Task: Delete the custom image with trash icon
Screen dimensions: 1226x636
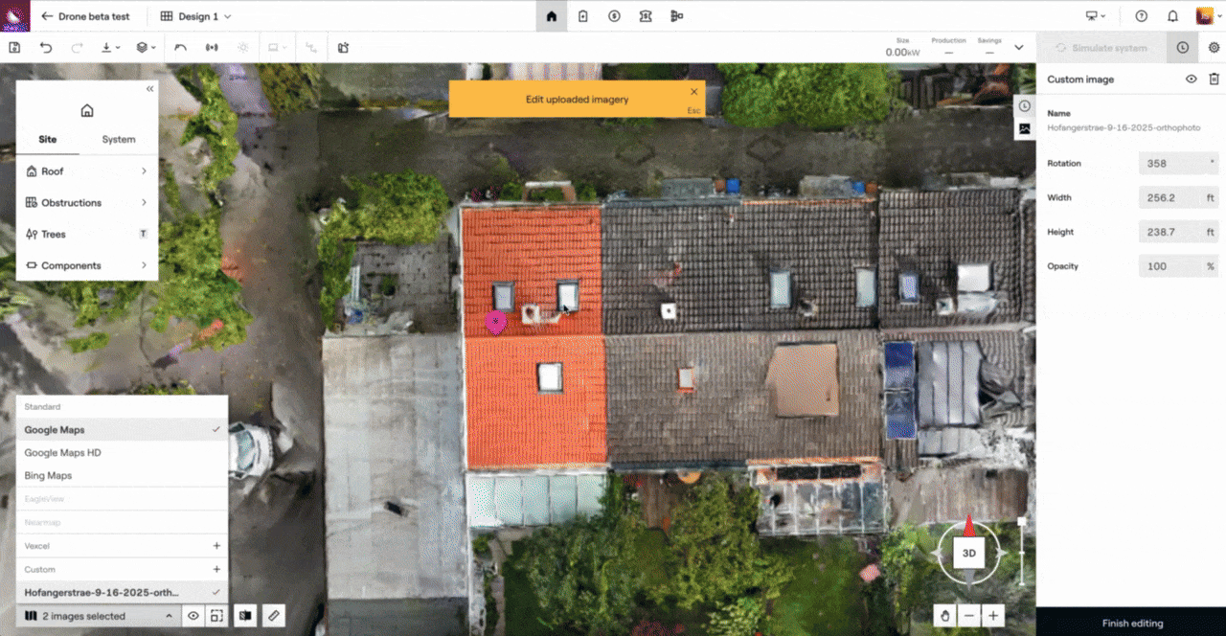Action: coord(1214,79)
